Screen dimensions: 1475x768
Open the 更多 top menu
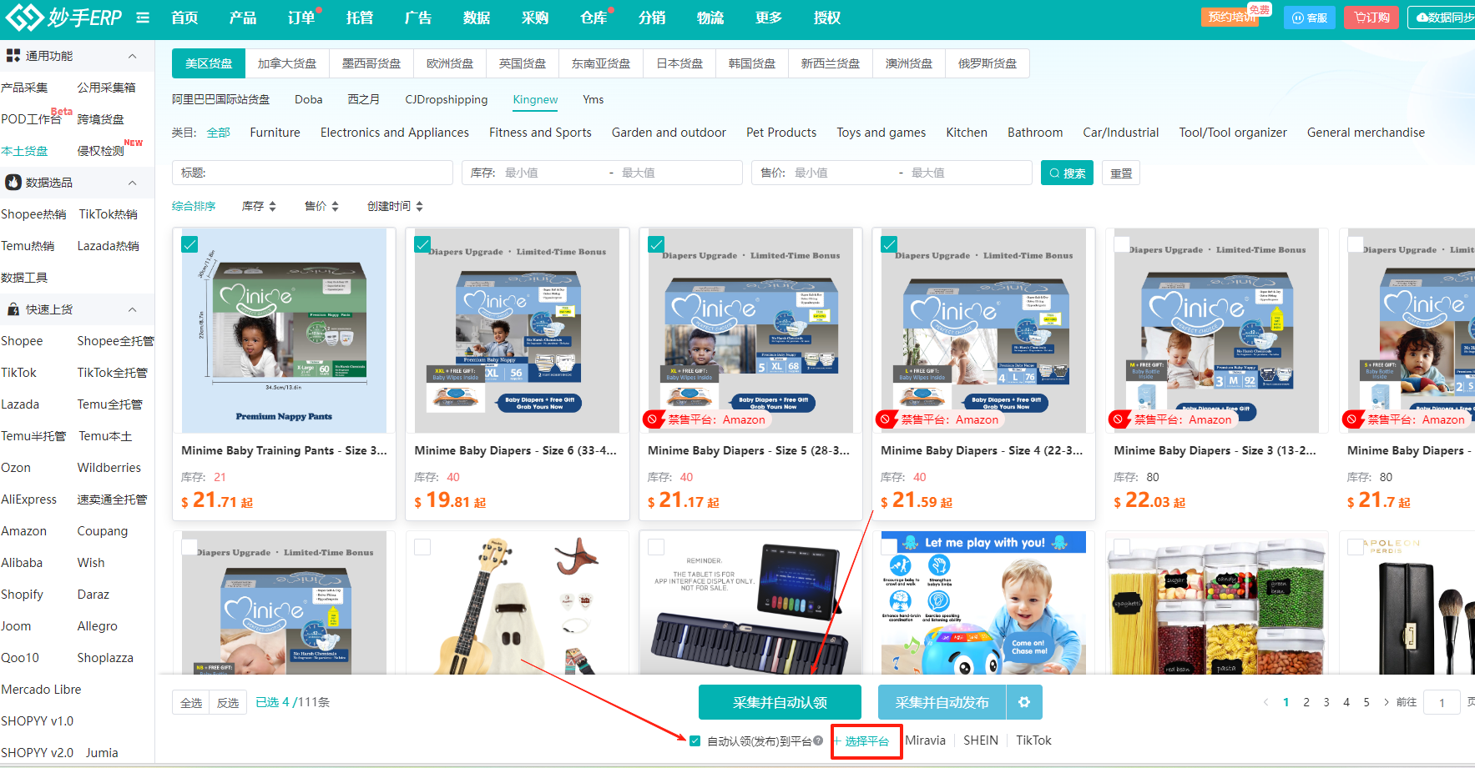tap(769, 18)
